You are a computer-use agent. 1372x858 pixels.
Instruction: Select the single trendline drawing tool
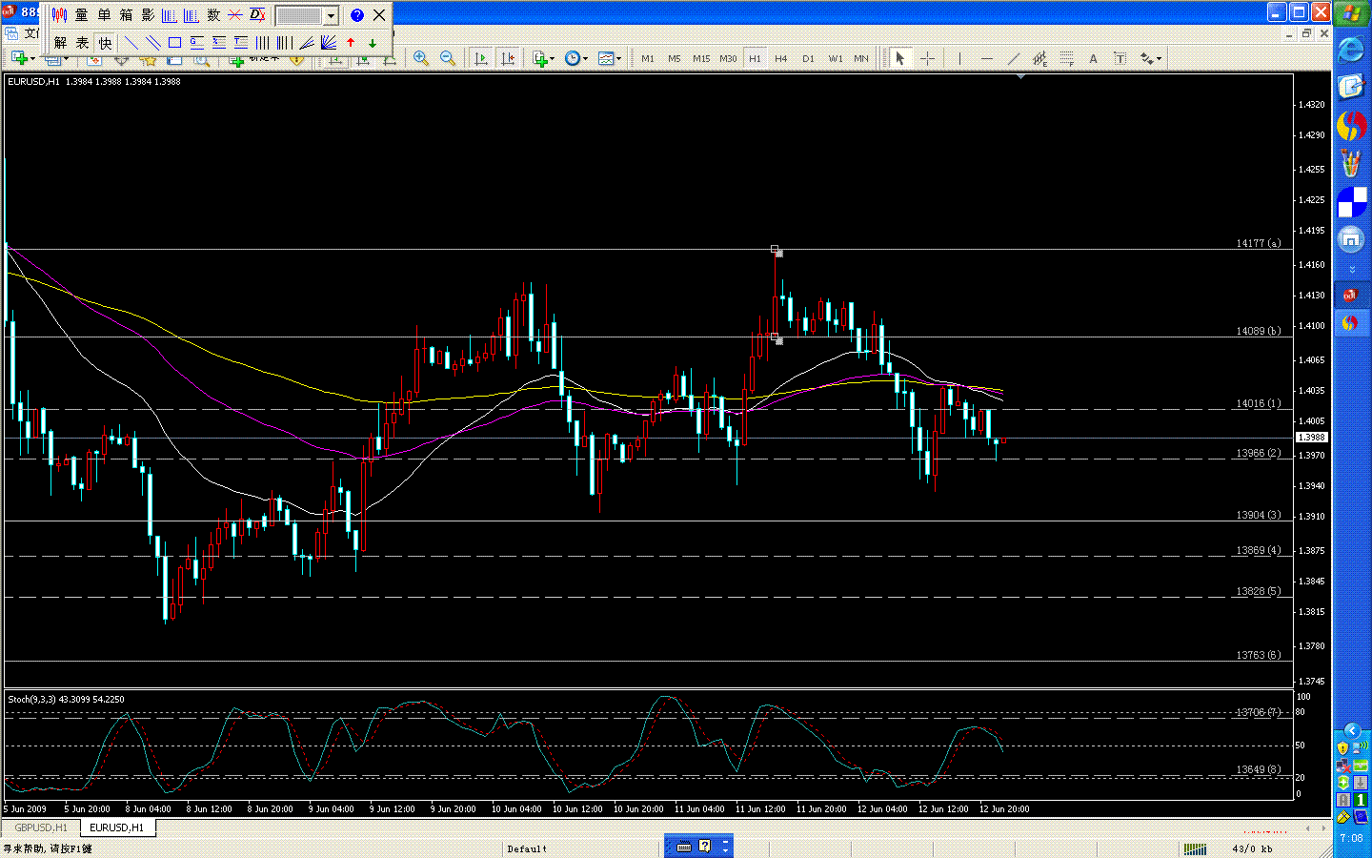pyautogui.click(x=131, y=43)
